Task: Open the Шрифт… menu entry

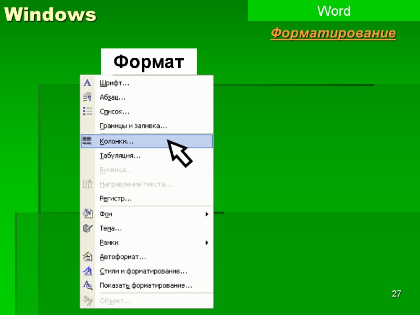Action: point(147,83)
